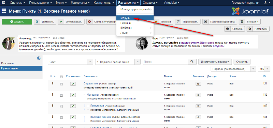
Task: Set Справочник as home with star icon
Action: [x=198, y=84]
